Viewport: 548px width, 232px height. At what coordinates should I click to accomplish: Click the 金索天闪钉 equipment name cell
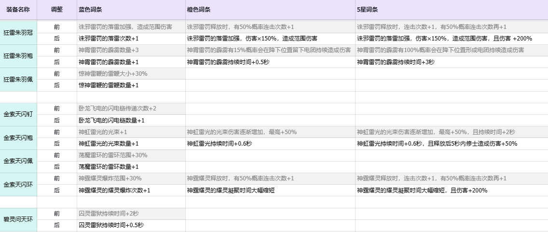tap(18, 114)
